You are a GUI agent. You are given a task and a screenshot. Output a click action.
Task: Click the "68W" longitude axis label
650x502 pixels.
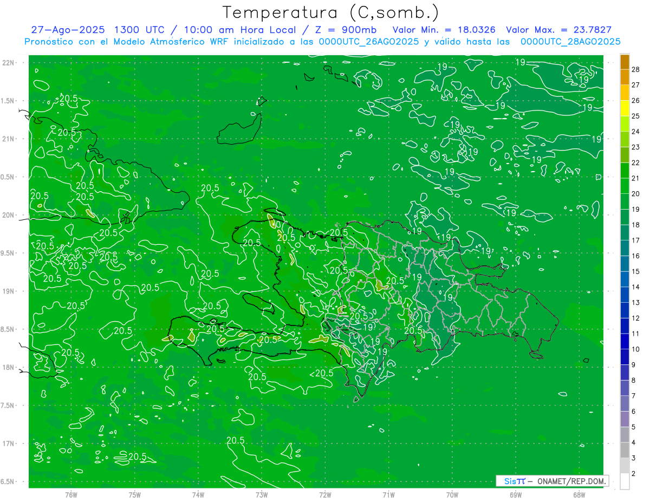coord(579,494)
